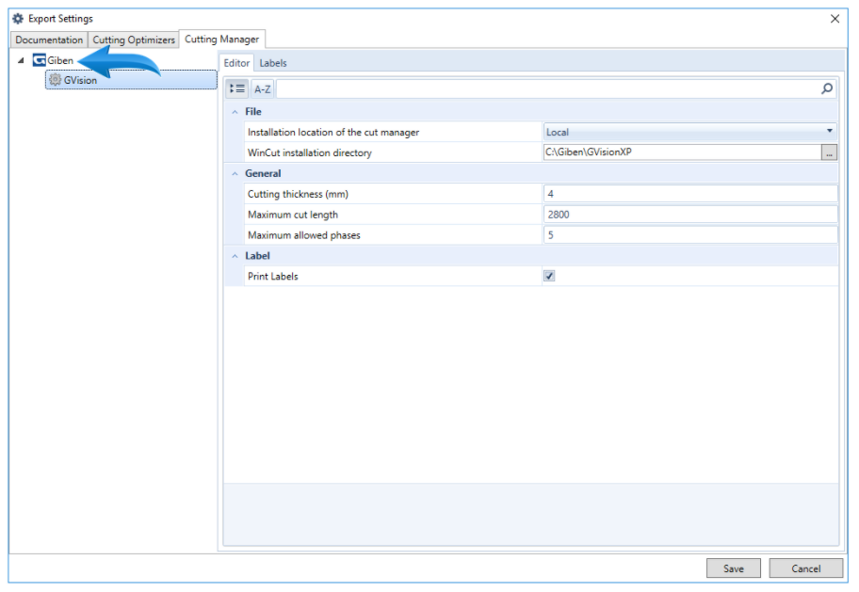Browse for the WinCut installation directory

pyautogui.click(x=830, y=152)
